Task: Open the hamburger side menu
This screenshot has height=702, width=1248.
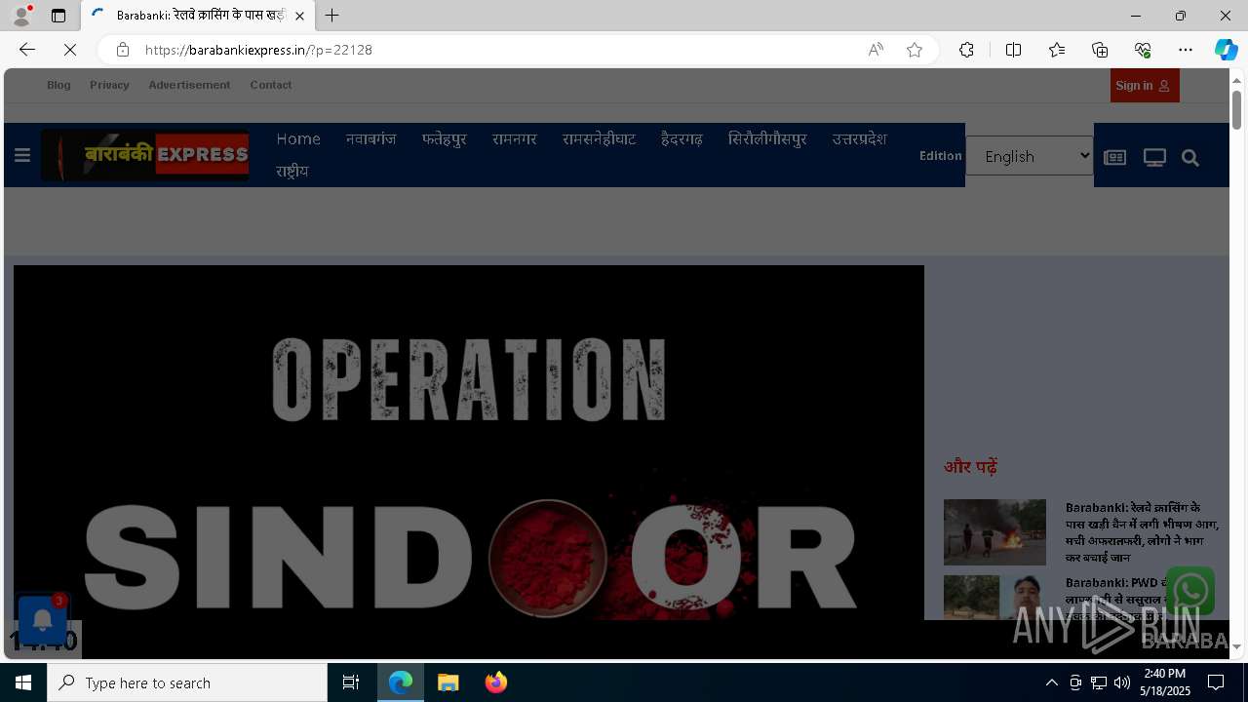Action: pos(22,155)
